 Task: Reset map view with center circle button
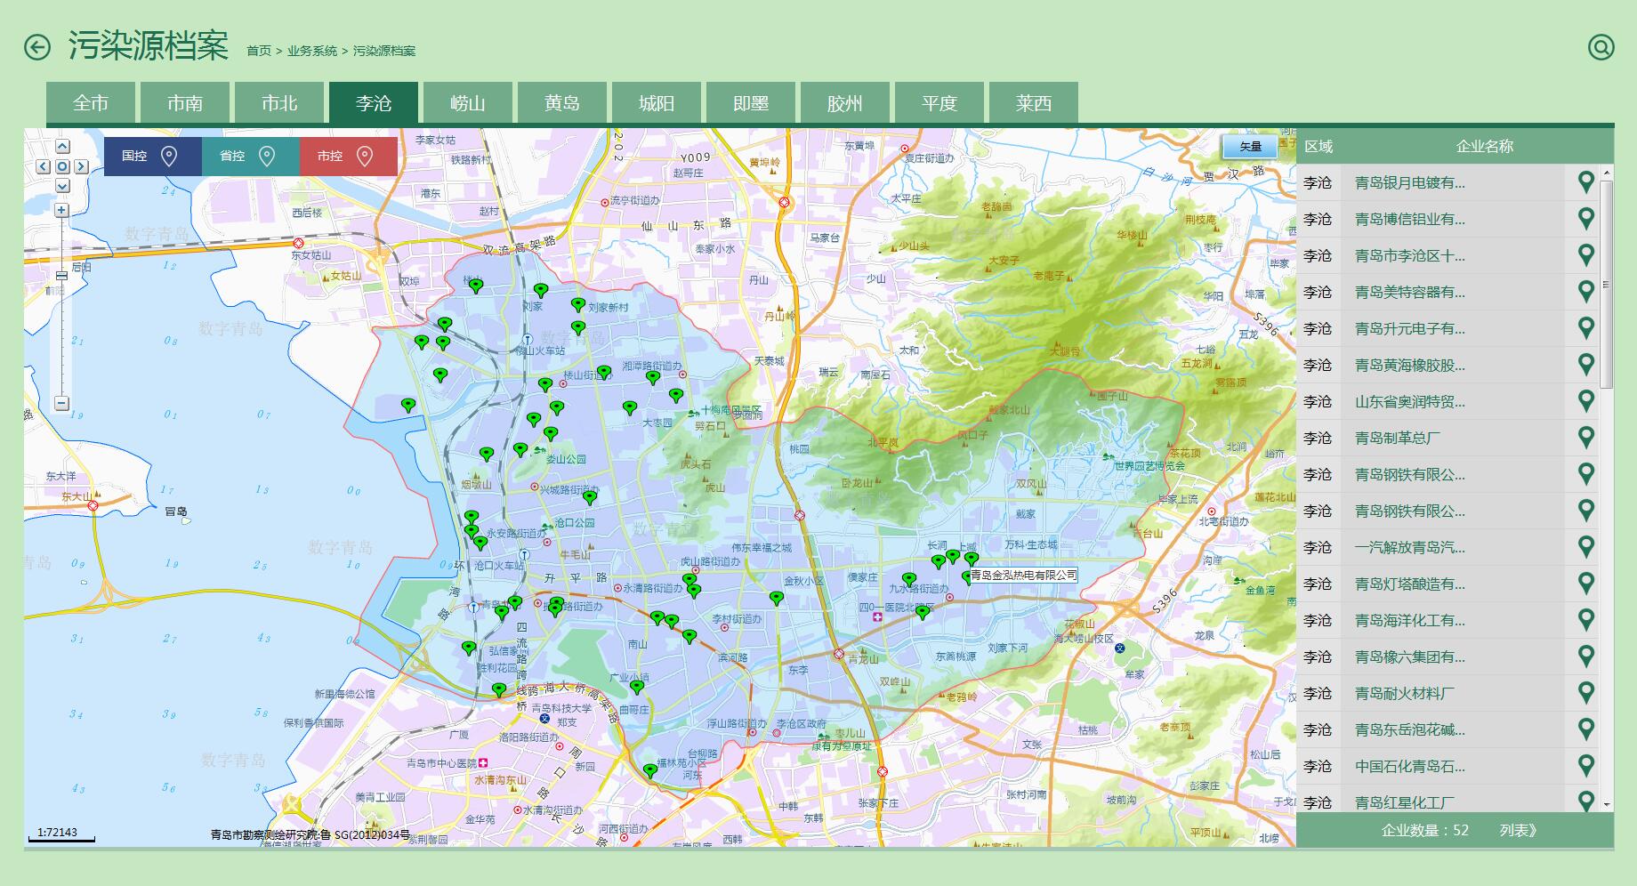coord(62,166)
